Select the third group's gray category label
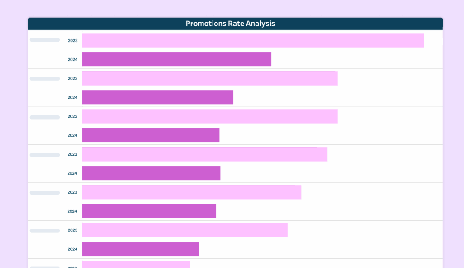This screenshot has width=464, height=268. click(x=45, y=117)
